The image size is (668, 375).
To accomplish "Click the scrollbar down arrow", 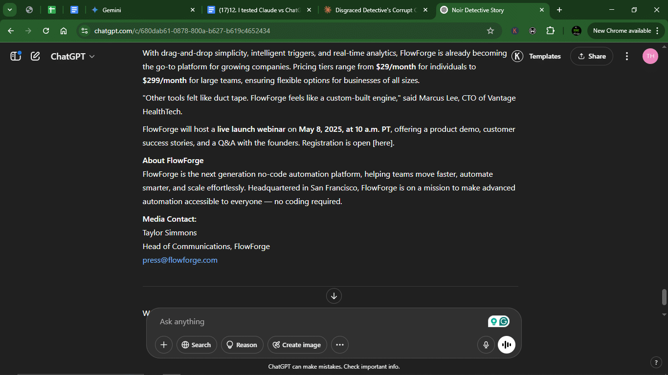I will pyautogui.click(x=664, y=314).
